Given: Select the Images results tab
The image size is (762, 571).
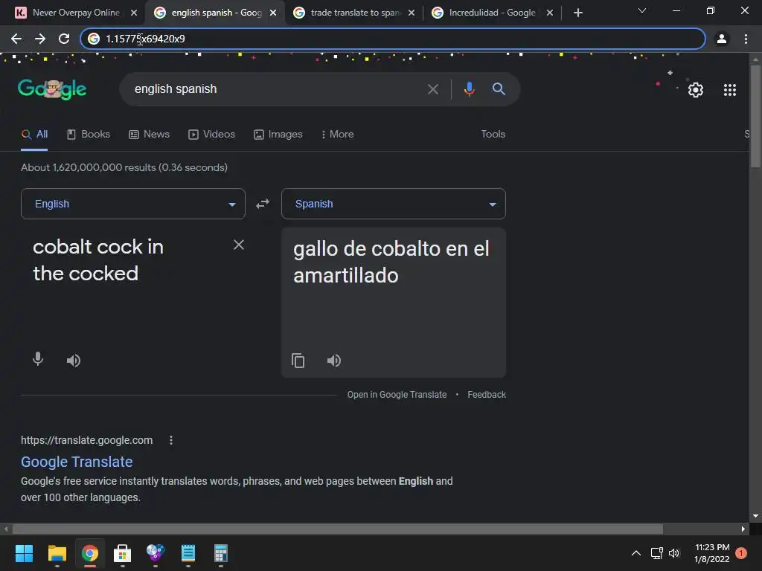Looking at the screenshot, I should tap(278, 135).
